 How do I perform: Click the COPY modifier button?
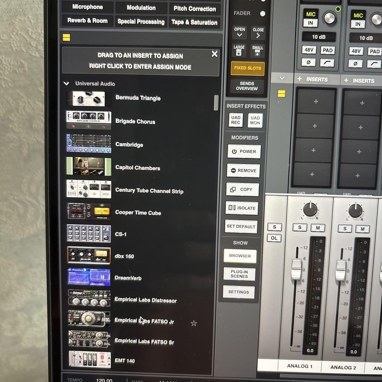243,189
